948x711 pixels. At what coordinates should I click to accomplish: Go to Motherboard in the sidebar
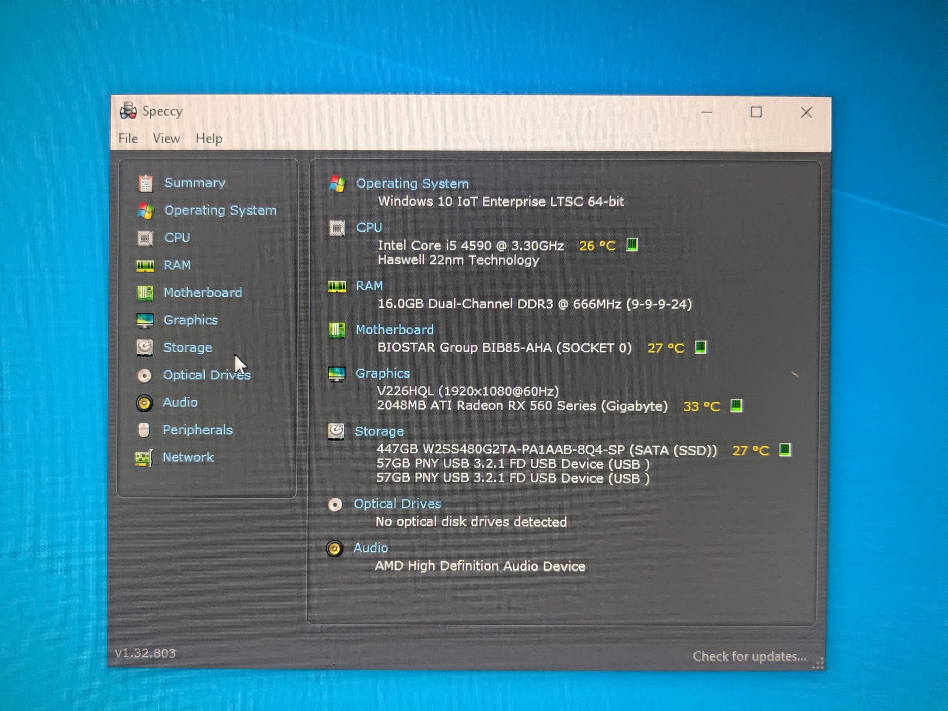tap(203, 293)
